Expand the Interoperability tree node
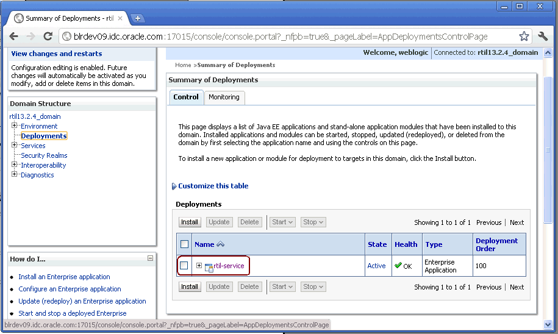The width and height of the screenshot is (558, 334). pos(14,165)
